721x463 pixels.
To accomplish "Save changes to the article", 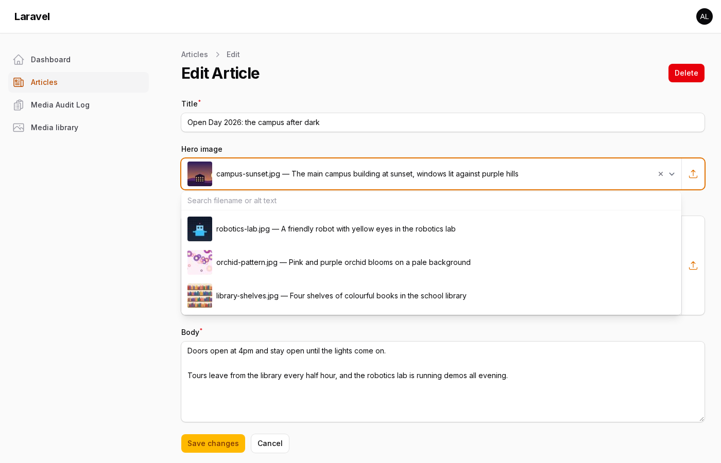I will [213, 443].
